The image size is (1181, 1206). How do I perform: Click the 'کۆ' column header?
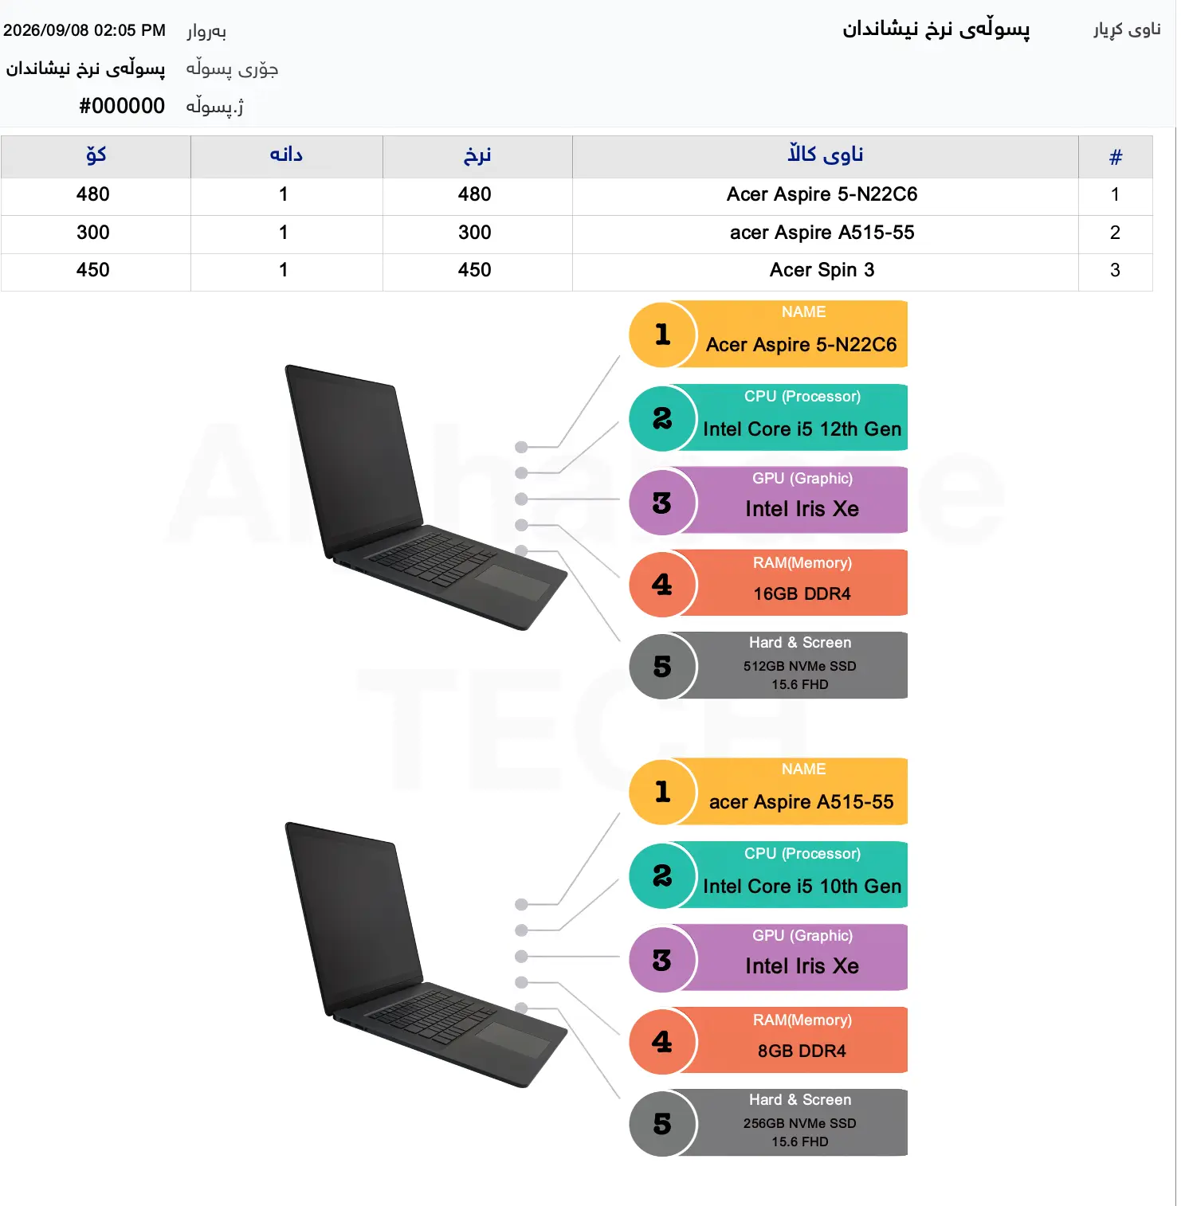96,157
